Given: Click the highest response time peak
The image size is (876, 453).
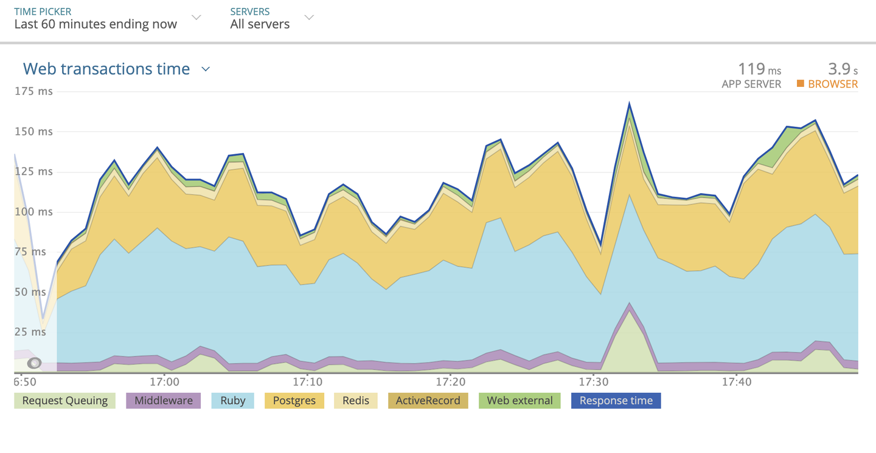Looking at the screenshot, I should pos(629,104).
